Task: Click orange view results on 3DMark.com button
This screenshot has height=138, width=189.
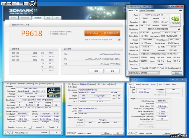Action: 102,33
